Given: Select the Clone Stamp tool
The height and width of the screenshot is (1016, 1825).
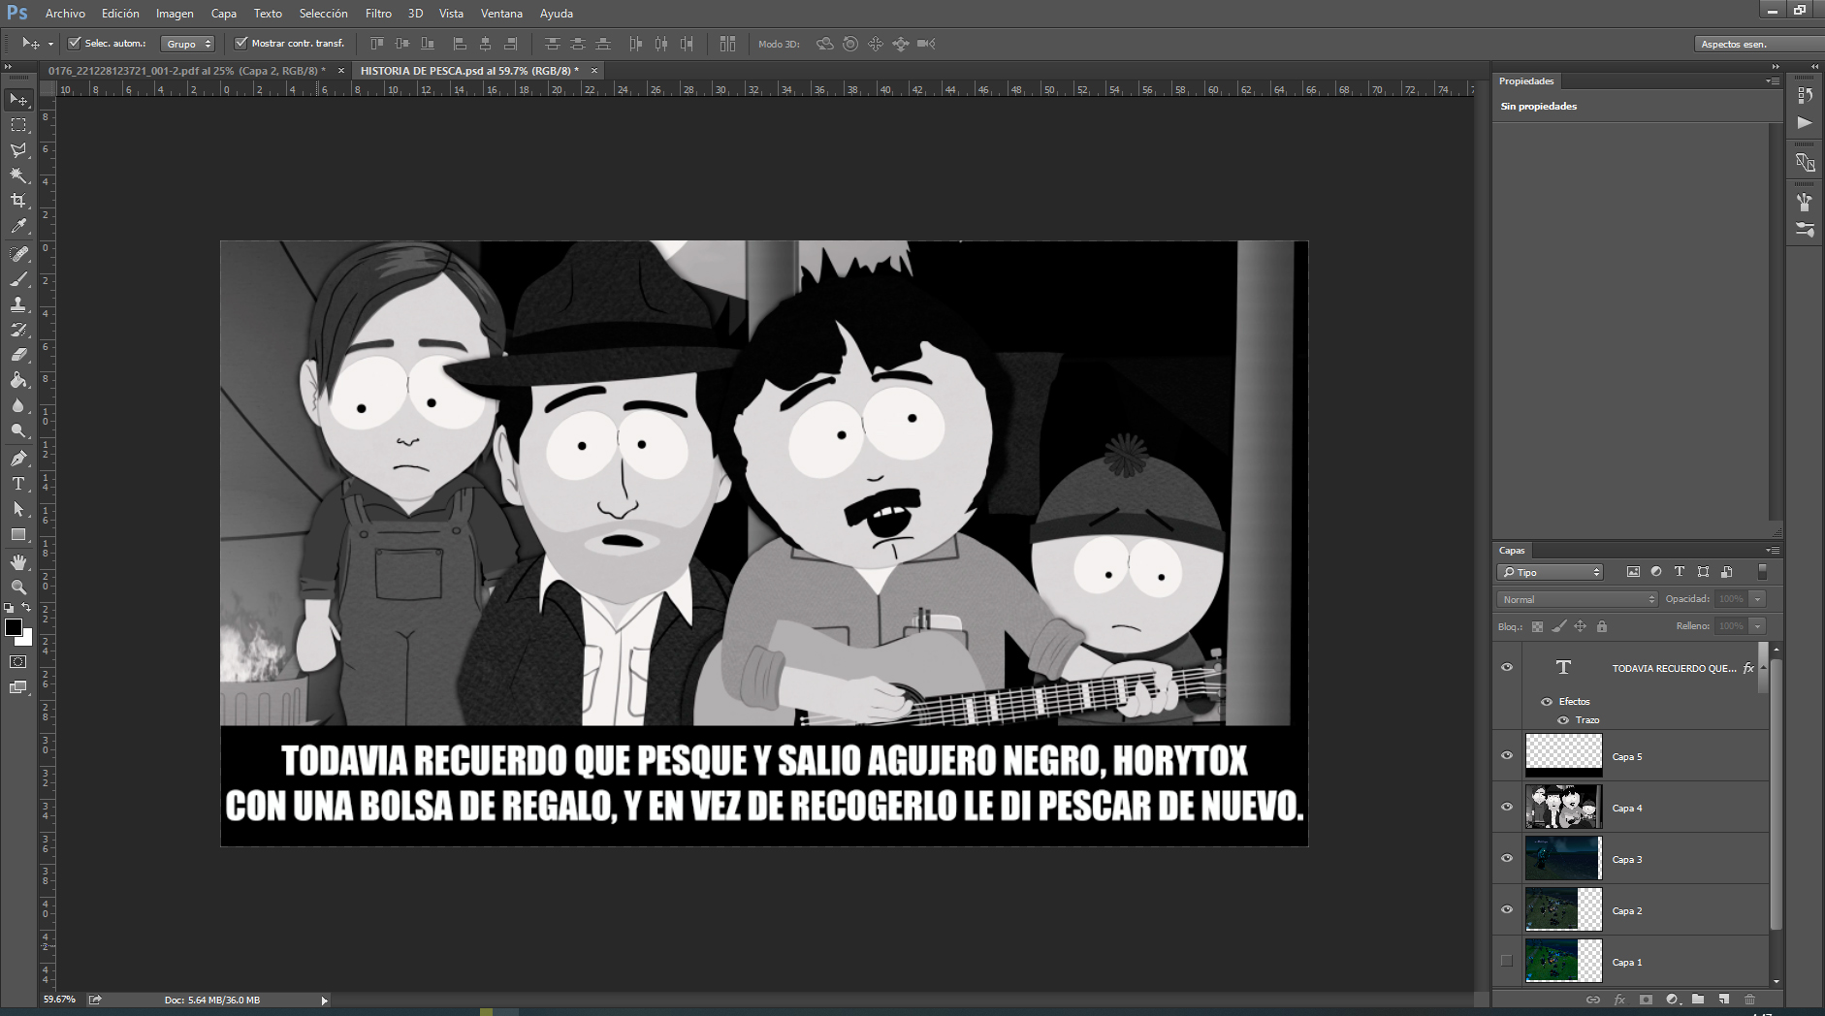Looking at the screenshot, I should (18, 304).
